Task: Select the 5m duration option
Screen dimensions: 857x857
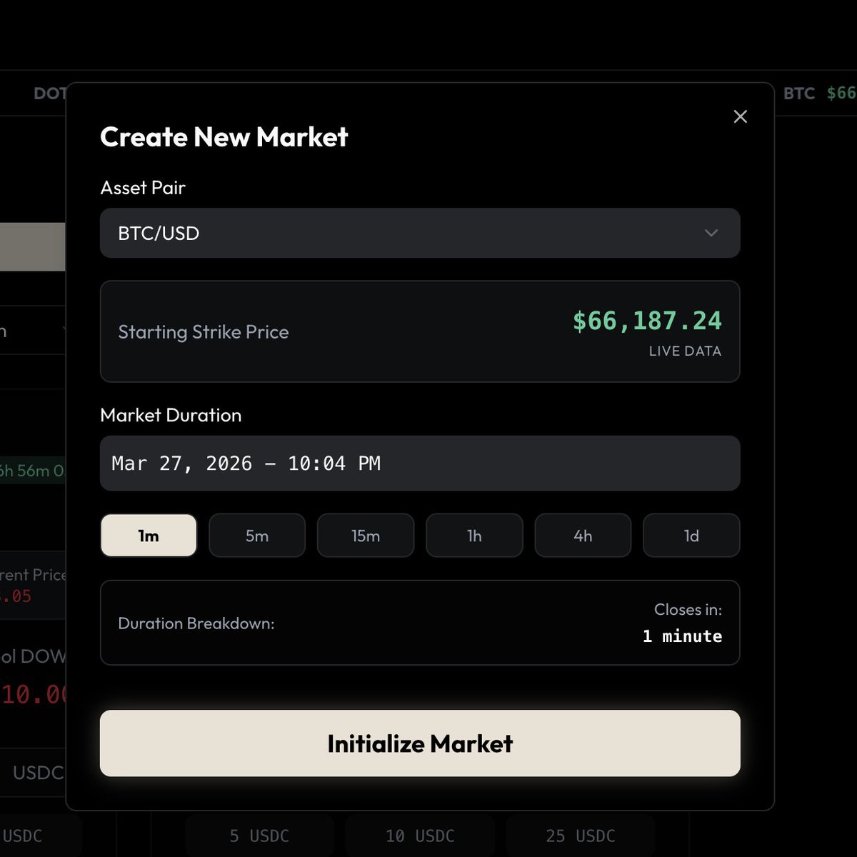Action: tap(257, 536)
